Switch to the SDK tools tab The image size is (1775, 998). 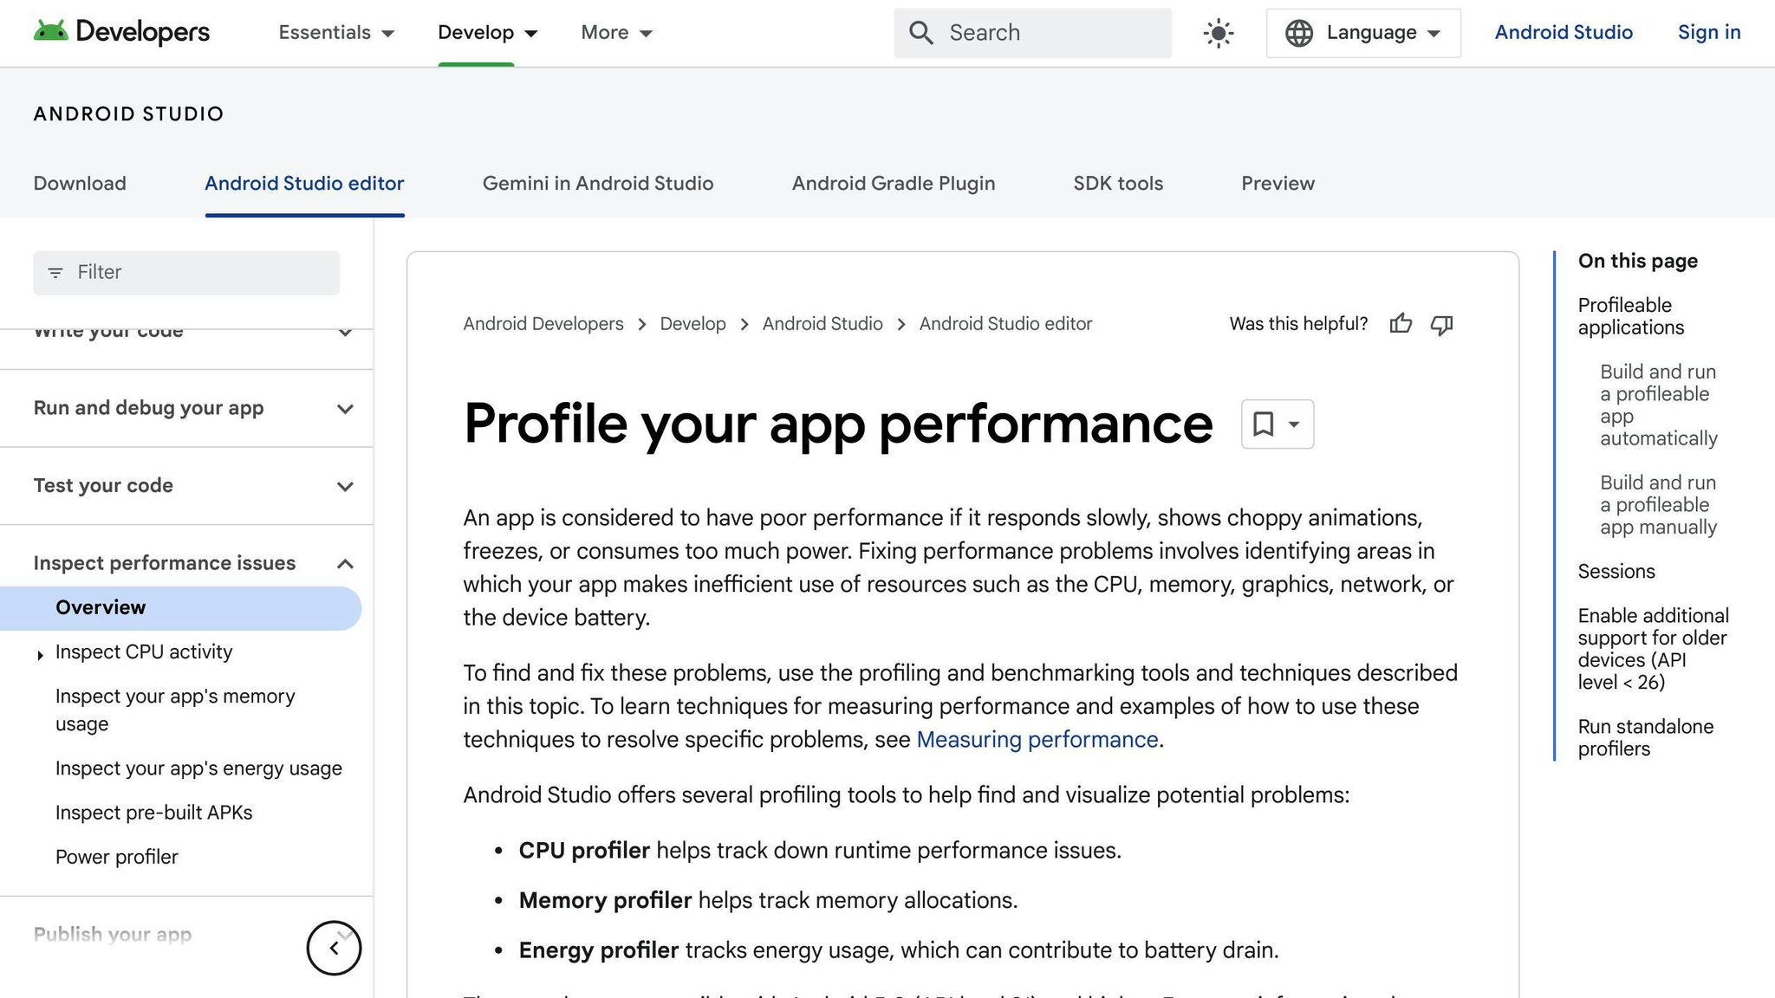[1117, 183]
